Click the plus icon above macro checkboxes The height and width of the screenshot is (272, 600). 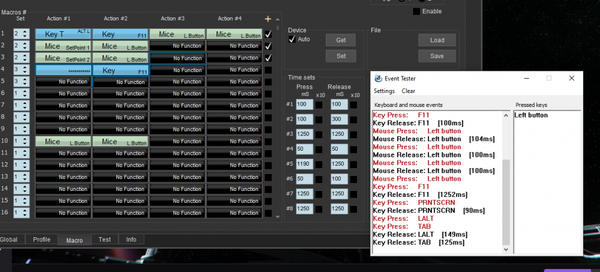pos(268,19)
